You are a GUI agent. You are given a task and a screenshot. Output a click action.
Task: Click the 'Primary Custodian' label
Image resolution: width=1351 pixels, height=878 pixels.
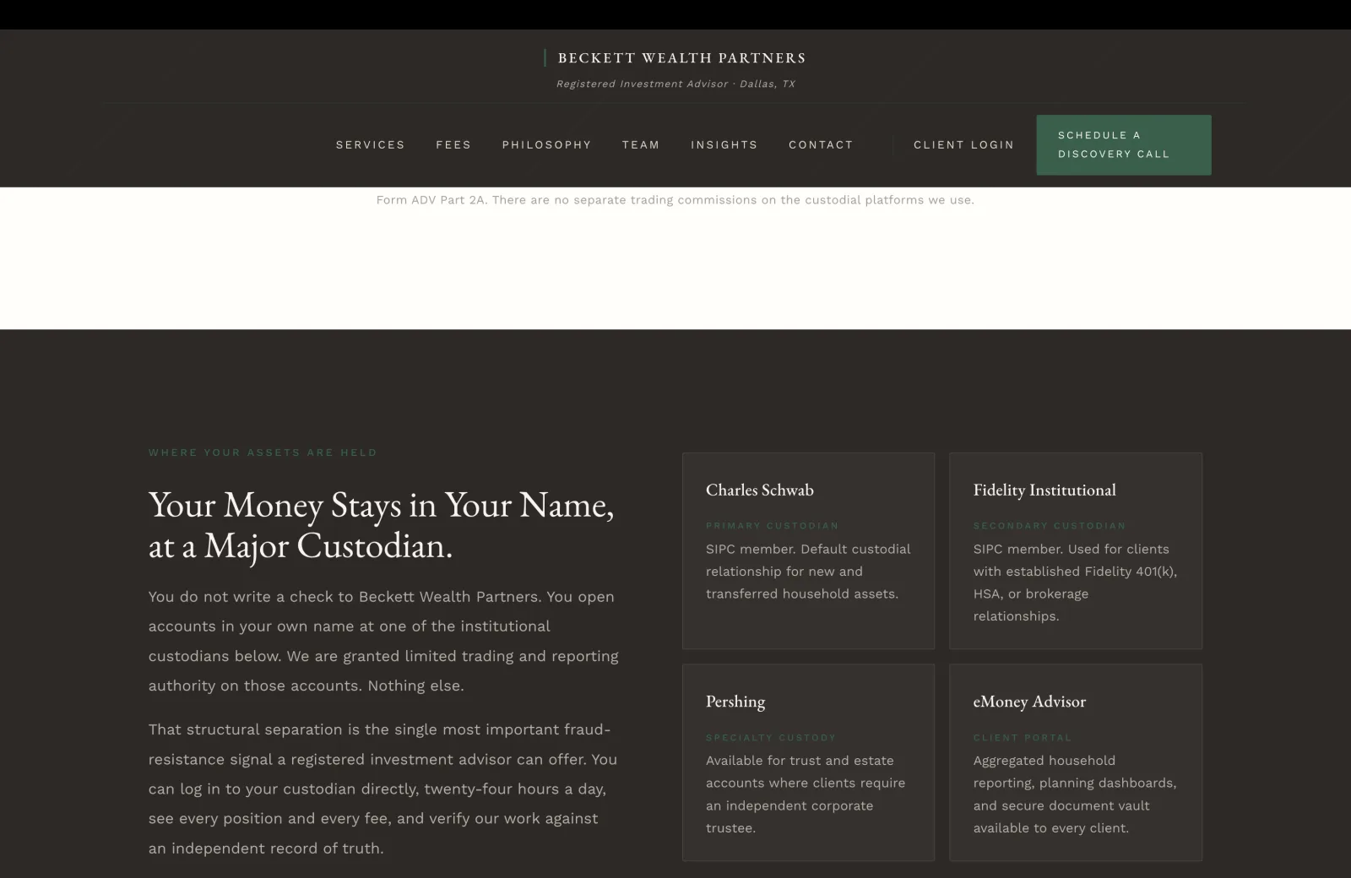773,525
